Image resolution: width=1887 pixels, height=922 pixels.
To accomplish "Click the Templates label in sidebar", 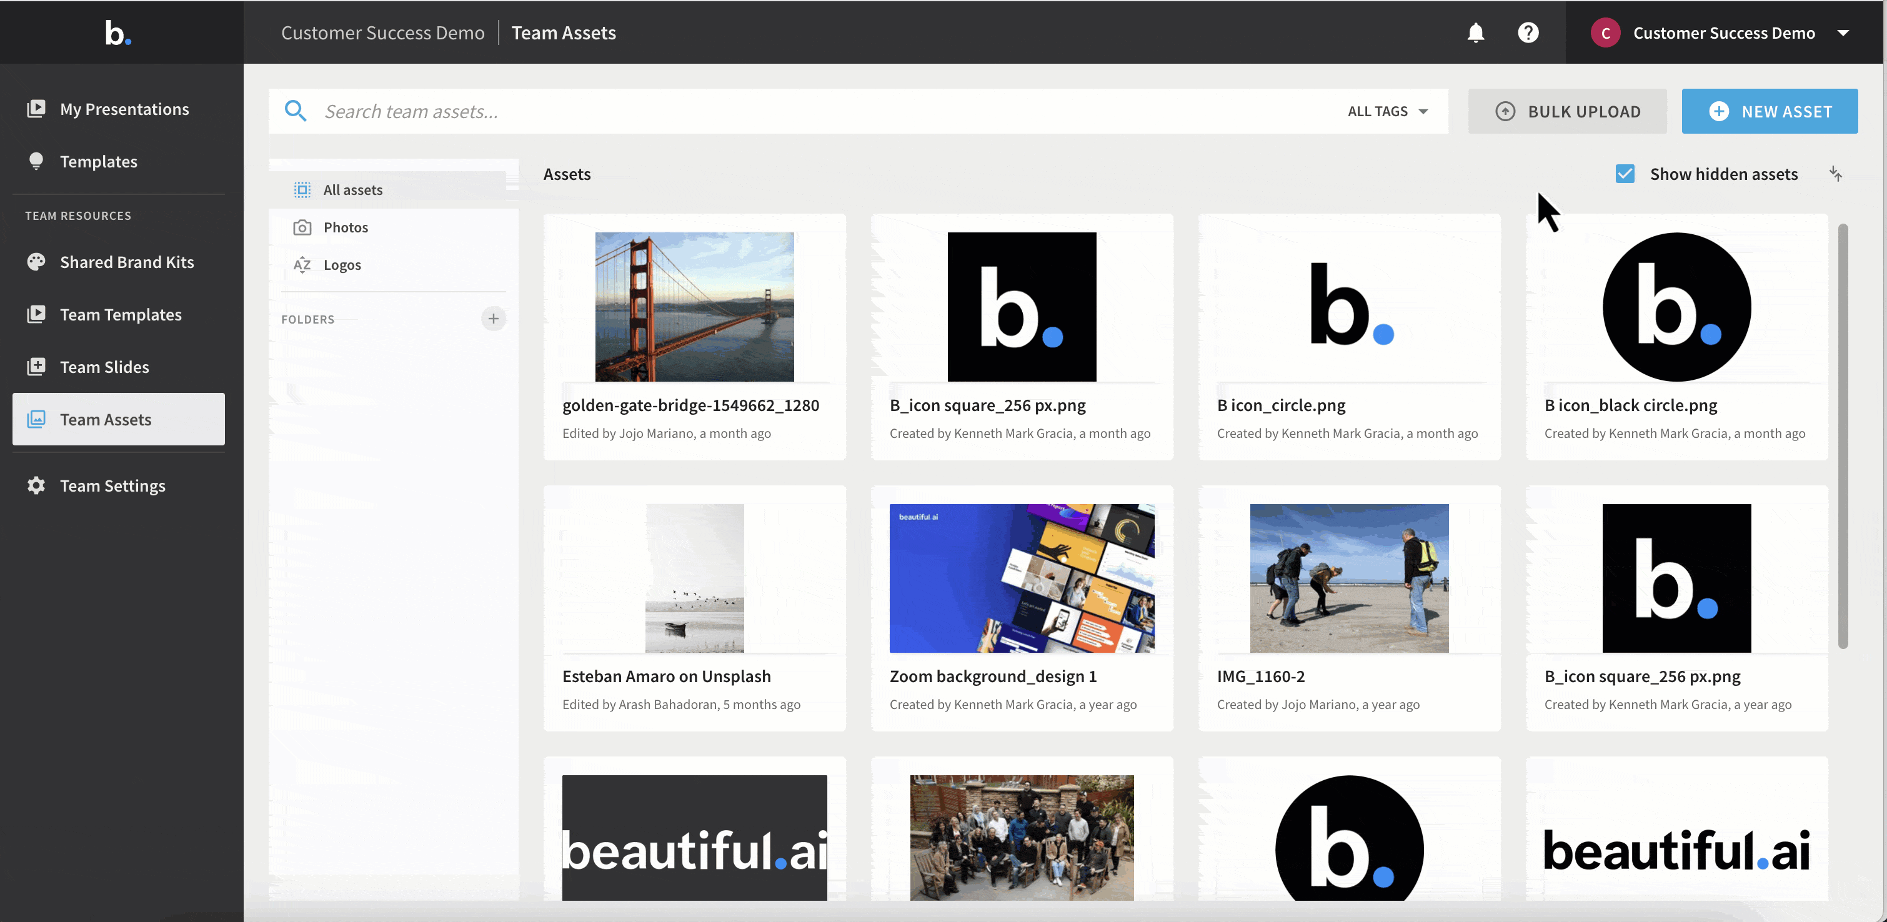I will (99, 161).
